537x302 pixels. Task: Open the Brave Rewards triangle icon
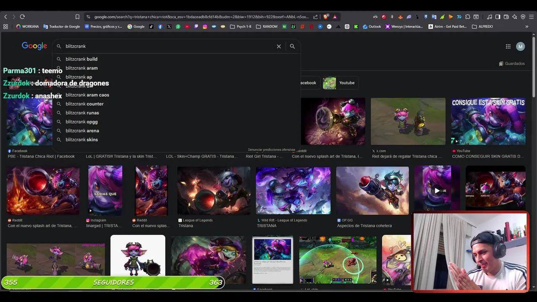point(335,17)
